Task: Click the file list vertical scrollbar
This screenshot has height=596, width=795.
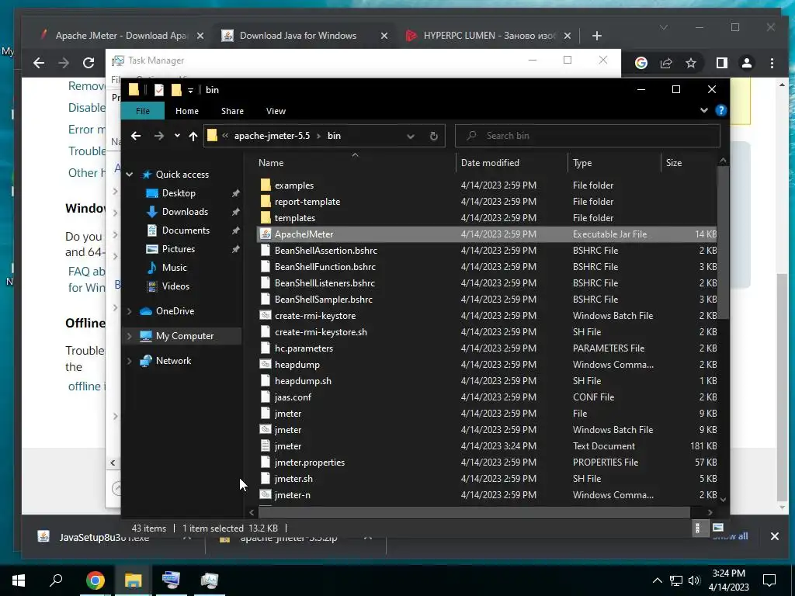Action: (723, 242)
